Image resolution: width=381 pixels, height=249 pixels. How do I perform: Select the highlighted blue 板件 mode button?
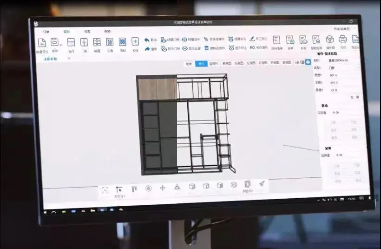click(x=201, y=64)
